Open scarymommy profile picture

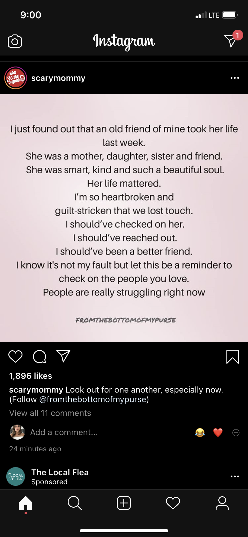click(x=16, y=78)
